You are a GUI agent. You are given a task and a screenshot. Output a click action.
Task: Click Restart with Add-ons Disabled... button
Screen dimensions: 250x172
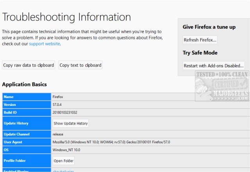pyautogui.click(x=214, y=66)
